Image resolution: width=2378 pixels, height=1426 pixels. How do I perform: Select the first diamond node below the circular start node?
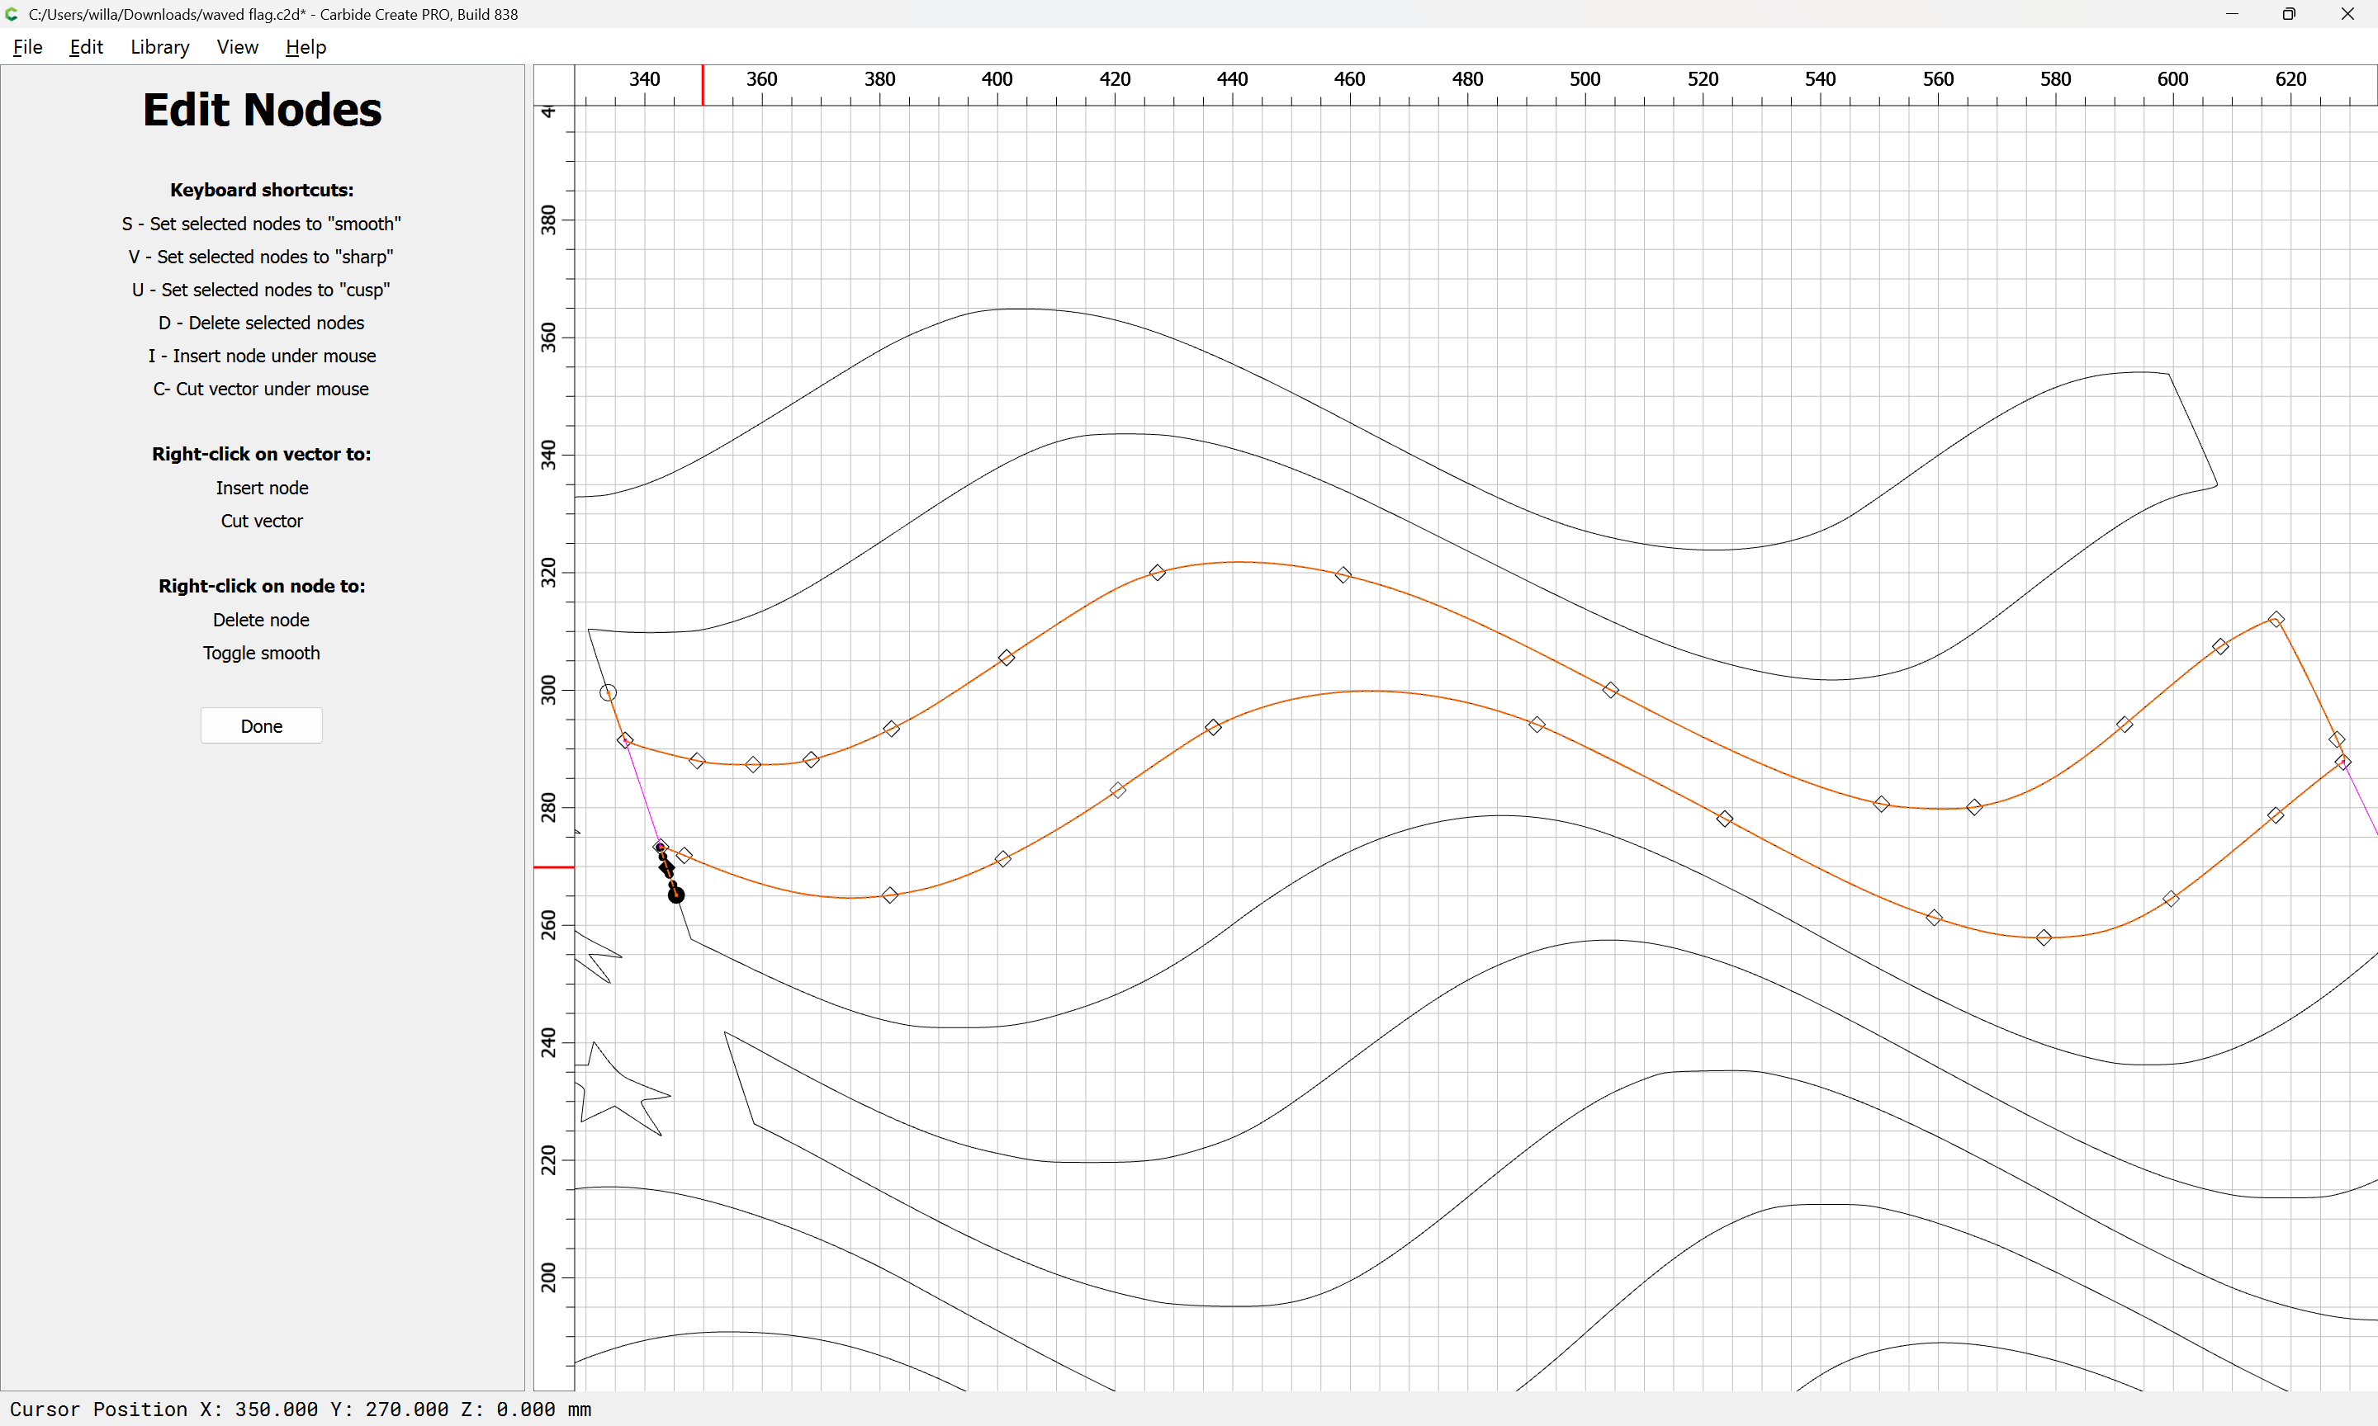click(625, 740)
